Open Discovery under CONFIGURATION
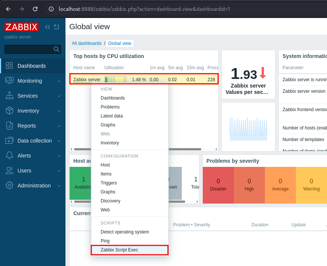Viewport: 327px width, 266px height. coord(130,201)
